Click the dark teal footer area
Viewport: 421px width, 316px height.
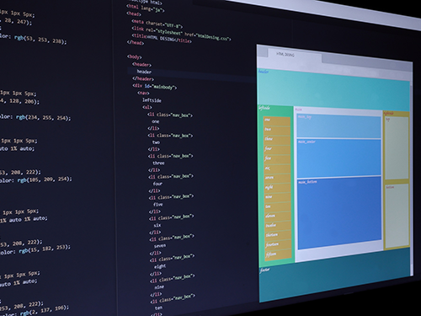[x=335, y=282]
